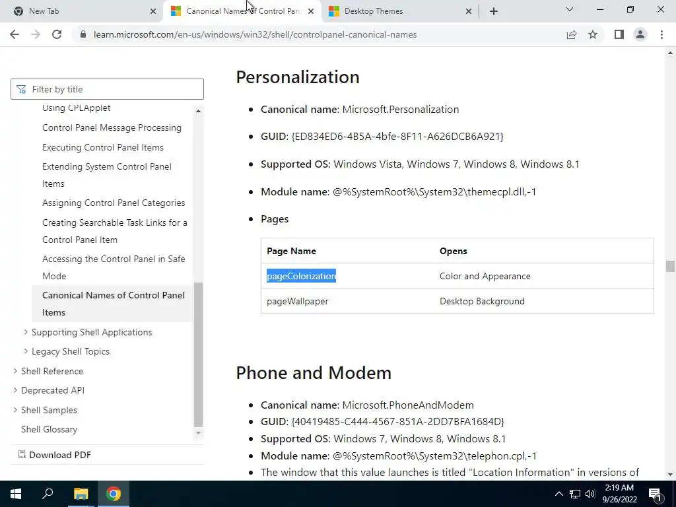Viewport: 676px width, 507px height.
Task: Expand Legacy Shell Topics node
Action: (x=26, y=351)
